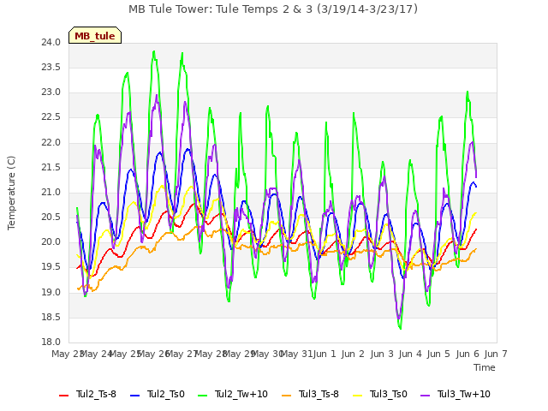Click the 19.5 y-axis tick label
Viewport: 548px width, 411px height.
tap(51, 267)
